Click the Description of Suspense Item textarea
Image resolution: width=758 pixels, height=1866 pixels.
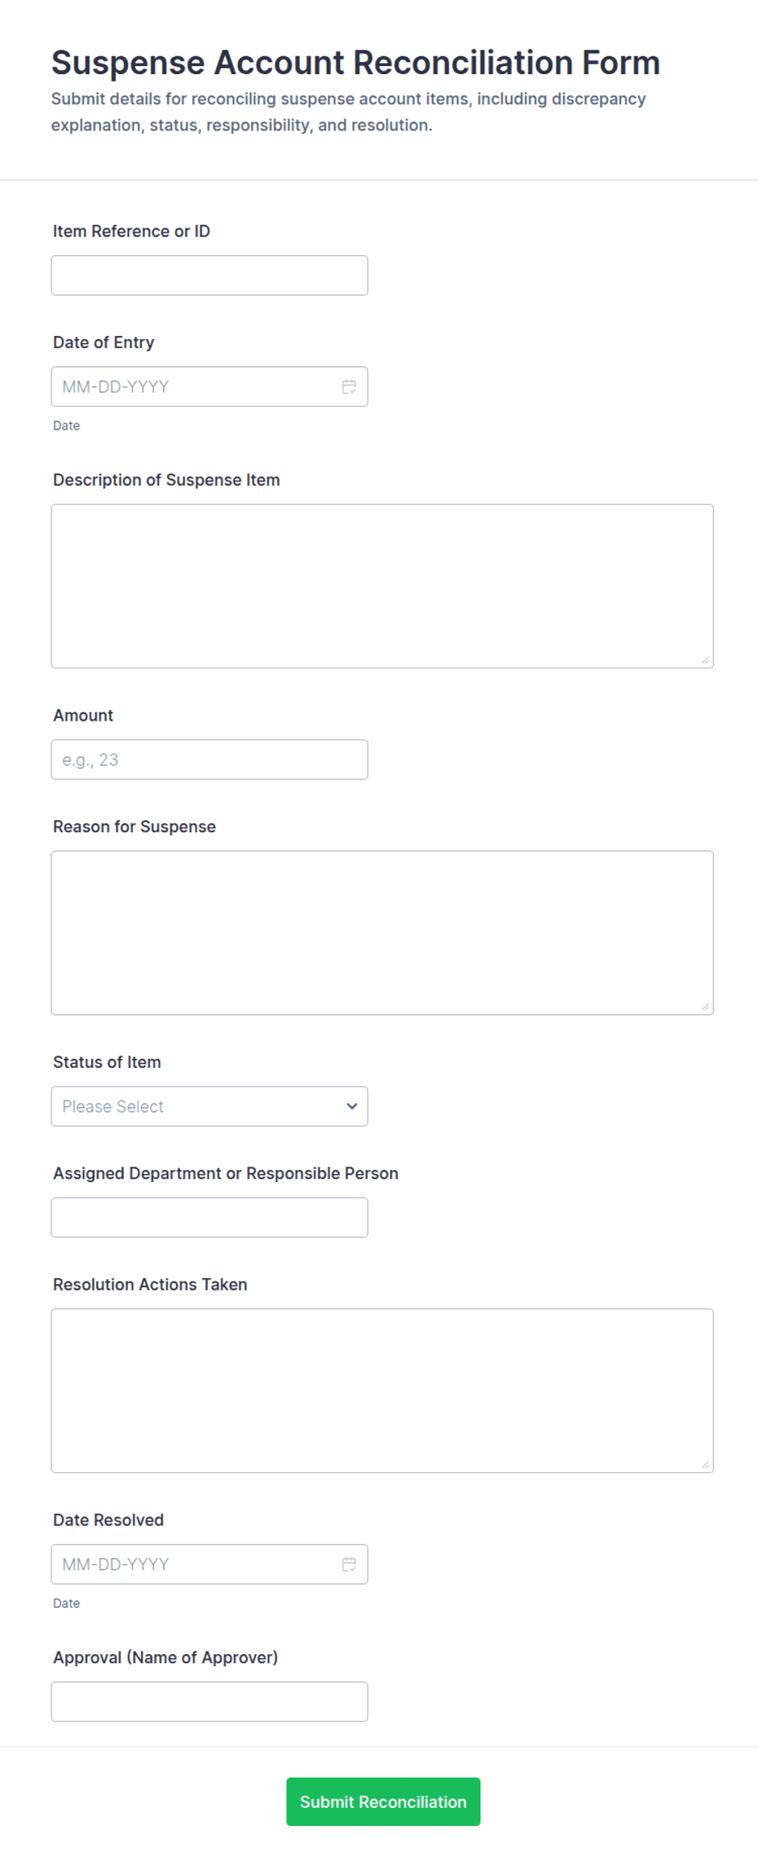tap(381, 583)
